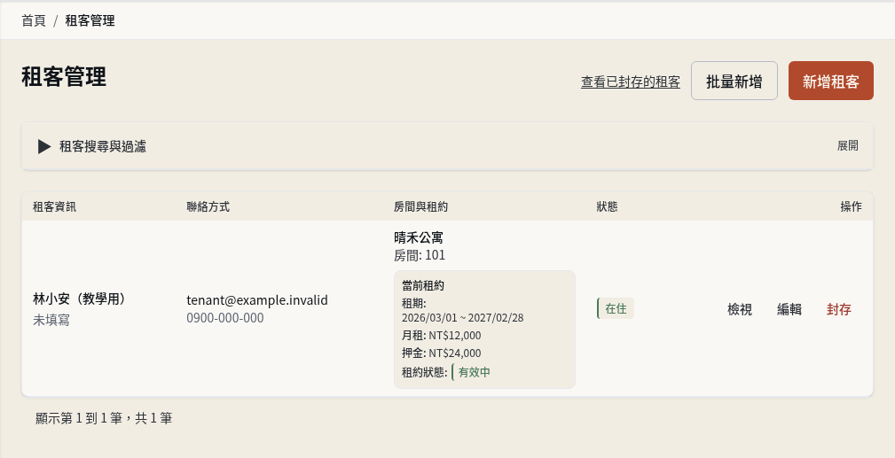Click the 批量新增 button
Image resolution: width=895 pixels, height=458 pixels.
click(734, 81)
